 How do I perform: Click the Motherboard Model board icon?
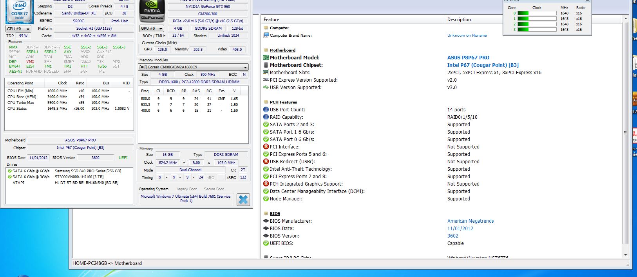[x=266, y=57]
